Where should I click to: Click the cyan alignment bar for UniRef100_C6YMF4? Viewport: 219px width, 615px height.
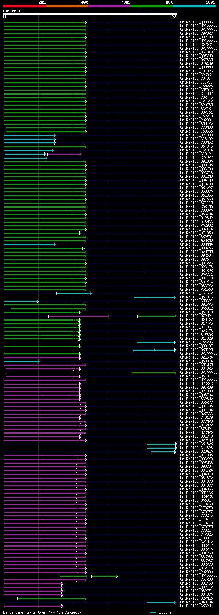tap(29, 150)
